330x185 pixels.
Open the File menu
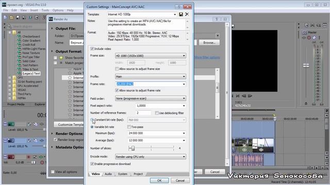click(x=6, y=10)
